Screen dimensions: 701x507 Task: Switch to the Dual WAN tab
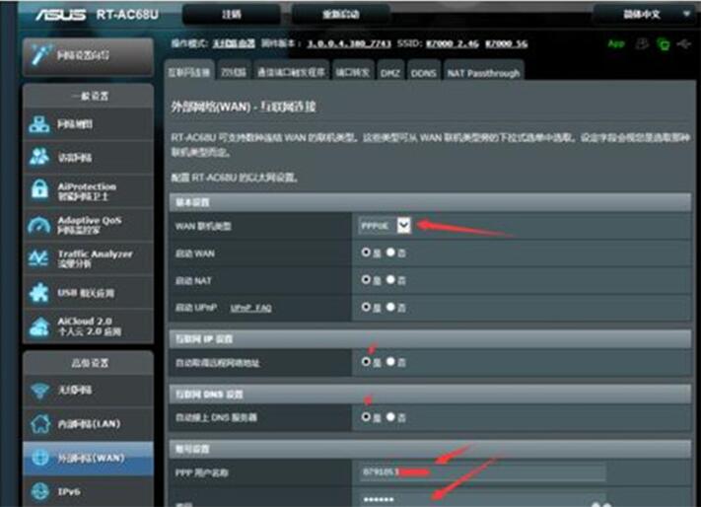tap(234, 72)
